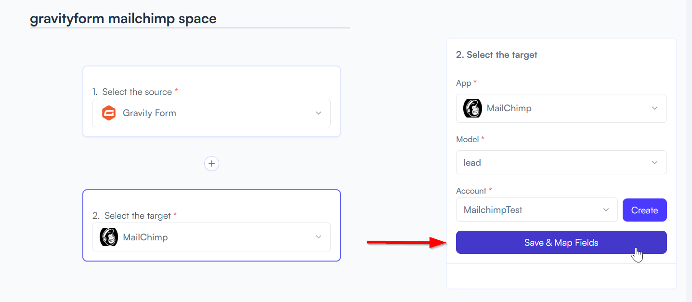Expand the source dropdown chevron

point(318,113)
